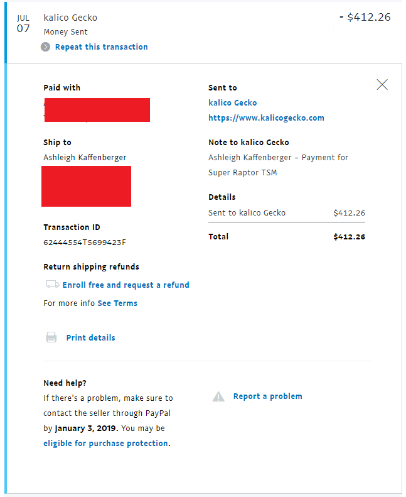Click the repeat transaction arrow icon
The width and height of the screenshot is (406, 497).
tap(45, 47)
